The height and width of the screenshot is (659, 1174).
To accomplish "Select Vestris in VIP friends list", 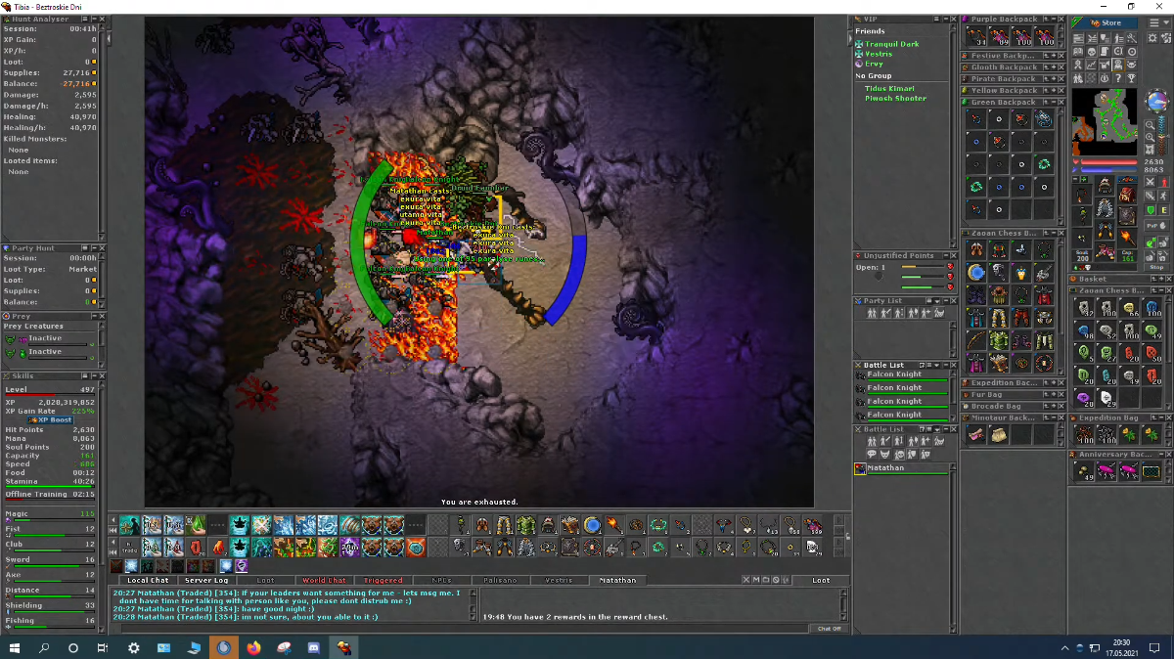I will pos(879,54).
